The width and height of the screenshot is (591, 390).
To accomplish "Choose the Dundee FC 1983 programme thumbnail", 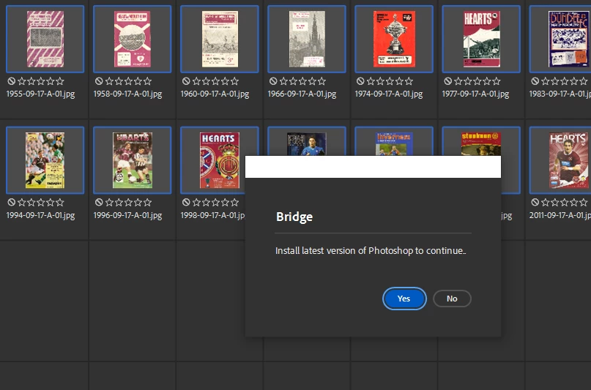I will 568,39.
